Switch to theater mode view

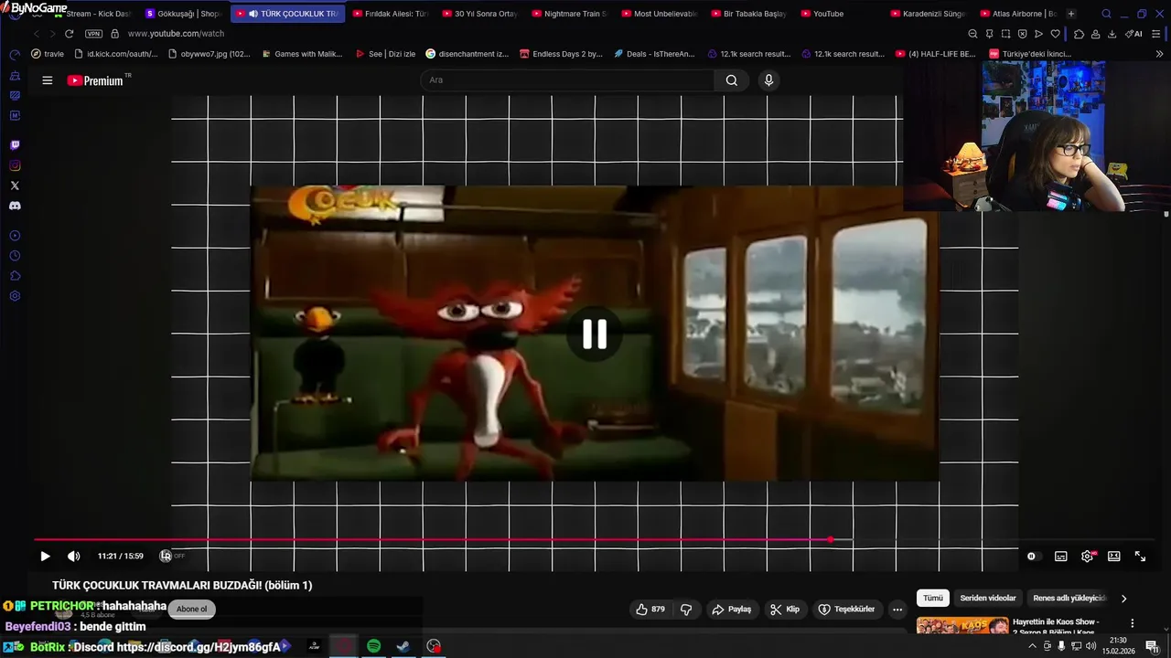pos(1113,556)
